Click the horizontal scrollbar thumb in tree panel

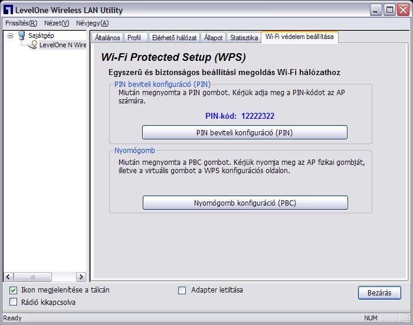(32, 277)
